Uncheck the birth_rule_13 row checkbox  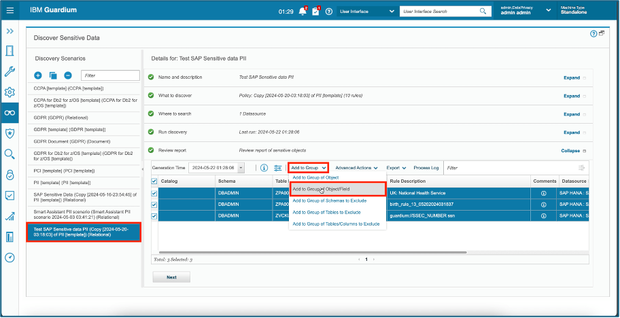[x=154, y=205]
